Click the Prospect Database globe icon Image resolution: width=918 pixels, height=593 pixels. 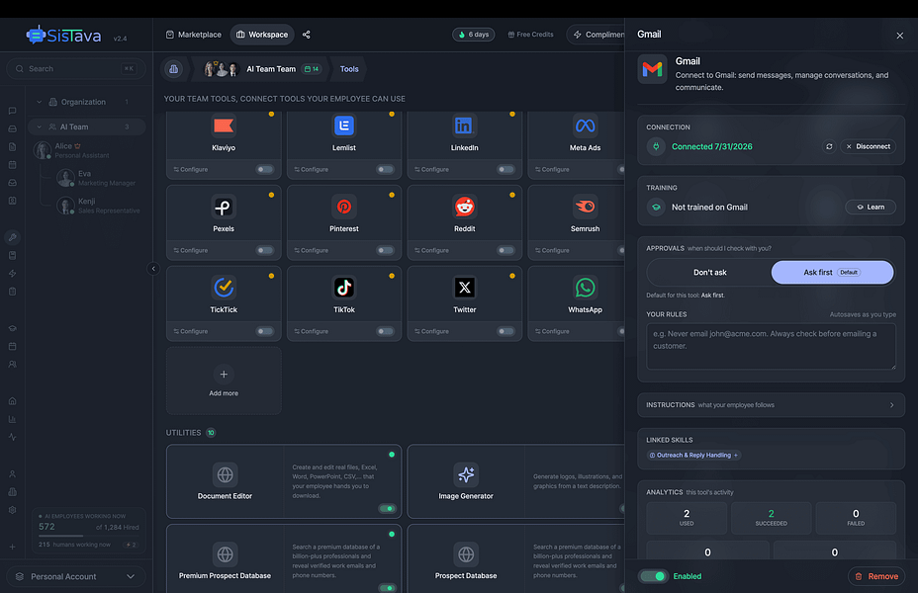(x=466, y=553)
